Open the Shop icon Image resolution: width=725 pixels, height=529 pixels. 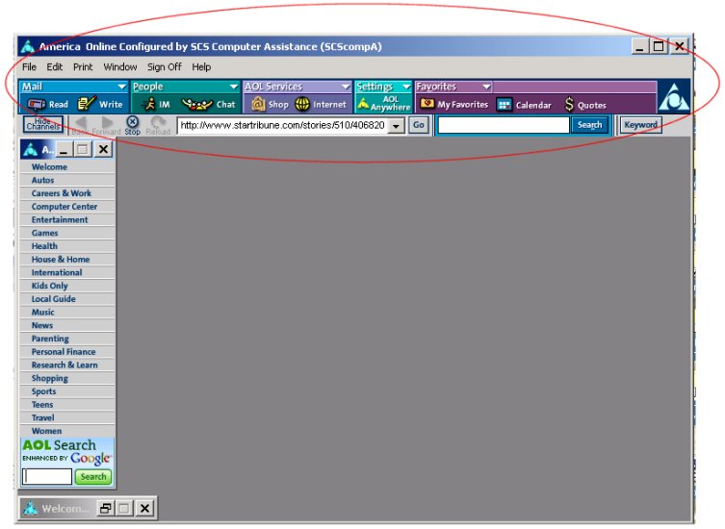258,105
